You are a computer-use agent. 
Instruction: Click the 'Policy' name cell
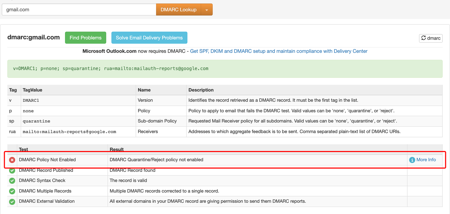[x=161, y=111]
